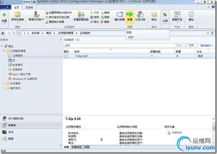Click the Search (搜索) button
This screenshot has width=217, height=154.
coord(190,45)
